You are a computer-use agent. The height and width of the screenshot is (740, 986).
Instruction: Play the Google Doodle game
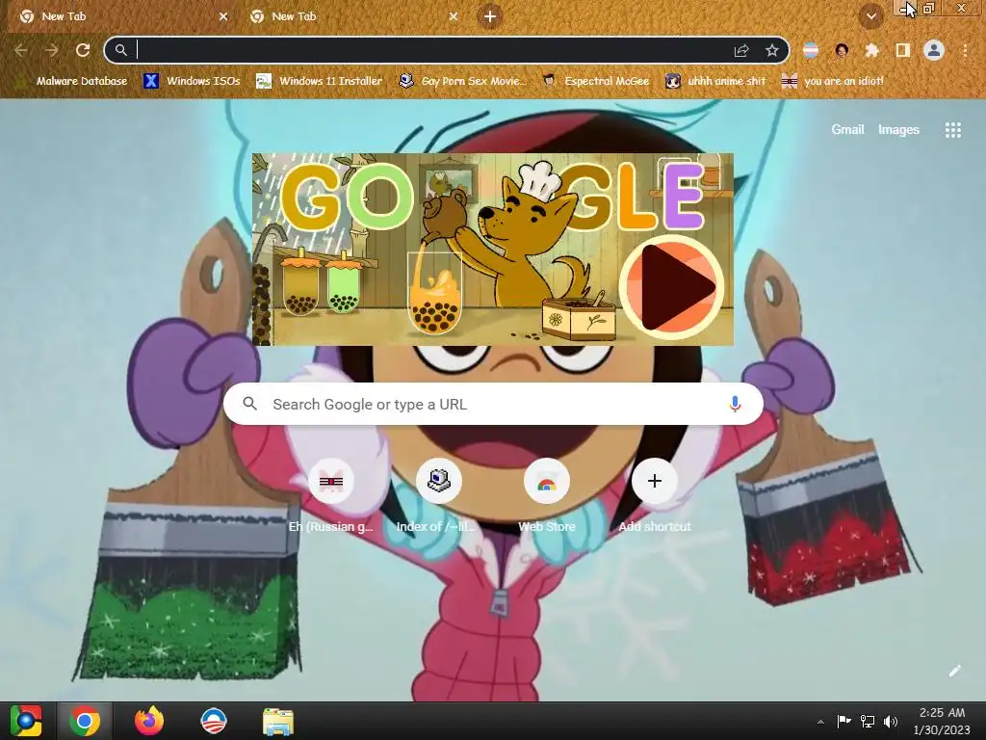click(671, 286)
